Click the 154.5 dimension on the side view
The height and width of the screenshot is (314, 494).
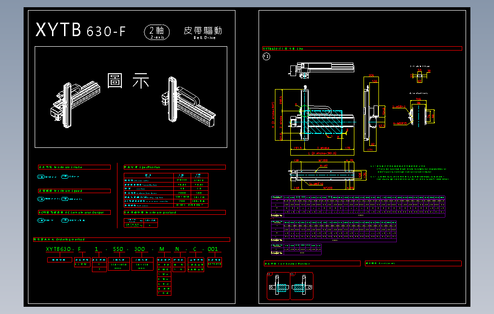tap(383, 111)
